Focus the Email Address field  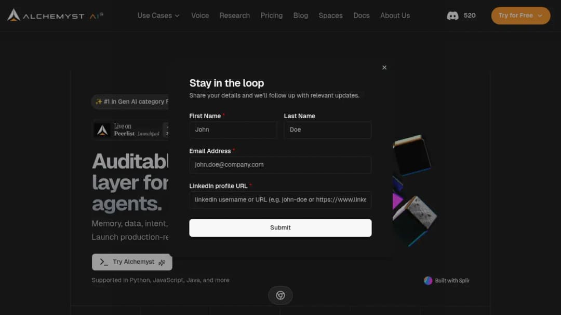(x=280, y=165)
